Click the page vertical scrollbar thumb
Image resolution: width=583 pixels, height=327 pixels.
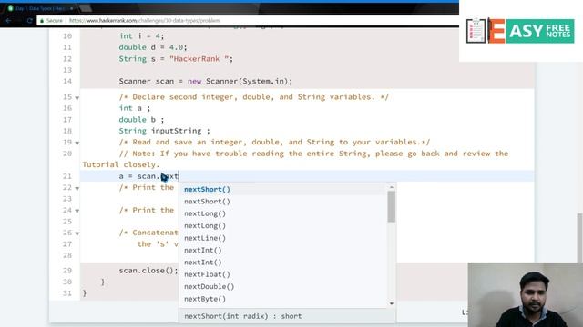click(x=579, y=238)
